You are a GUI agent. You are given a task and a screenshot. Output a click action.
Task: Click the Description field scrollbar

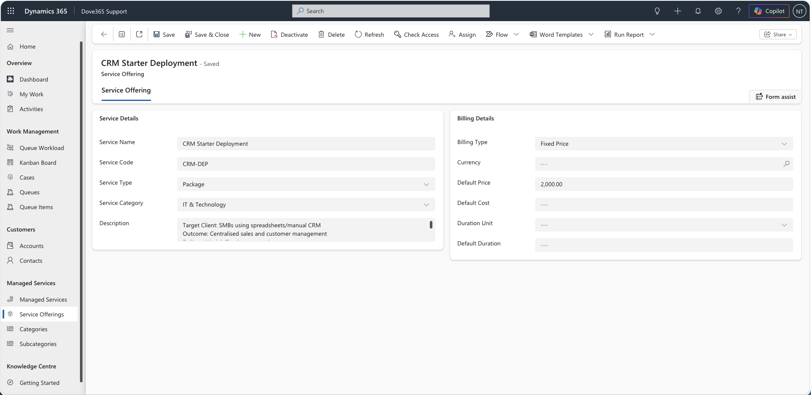click(x=431, y=225)
